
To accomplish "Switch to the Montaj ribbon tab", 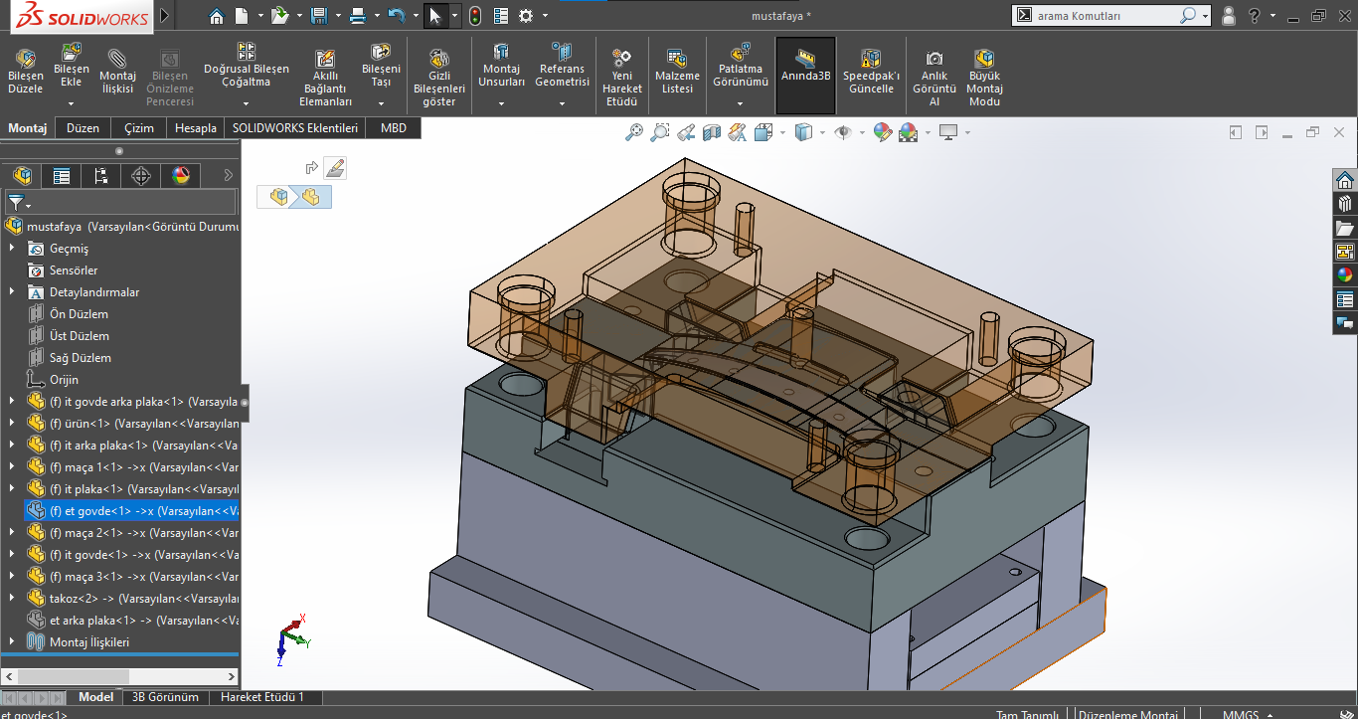I will [x=28, y=128].
